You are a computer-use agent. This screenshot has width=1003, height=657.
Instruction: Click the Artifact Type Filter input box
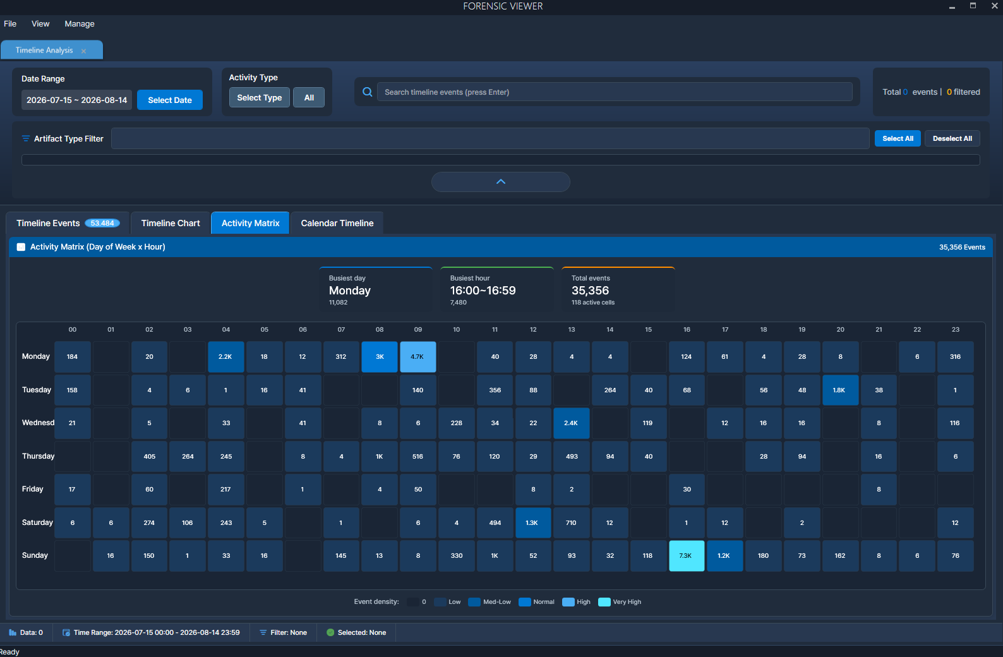[490, 138]
